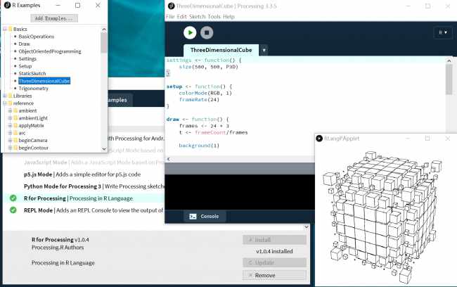Click the code line size(500, 500, P3D)
The image size is (457, 287).
click(x=208, y=67)
